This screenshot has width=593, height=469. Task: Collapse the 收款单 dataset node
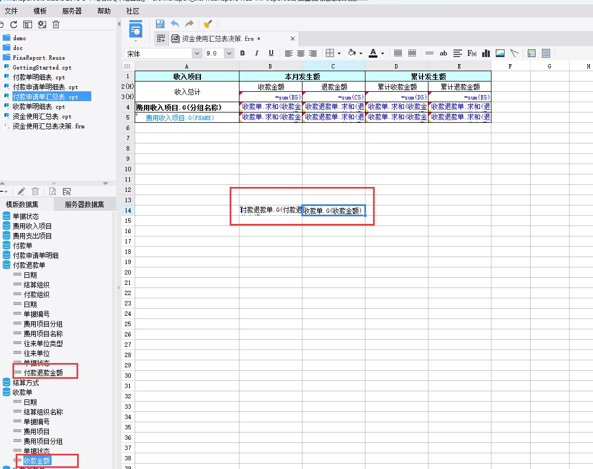point(7,392)
